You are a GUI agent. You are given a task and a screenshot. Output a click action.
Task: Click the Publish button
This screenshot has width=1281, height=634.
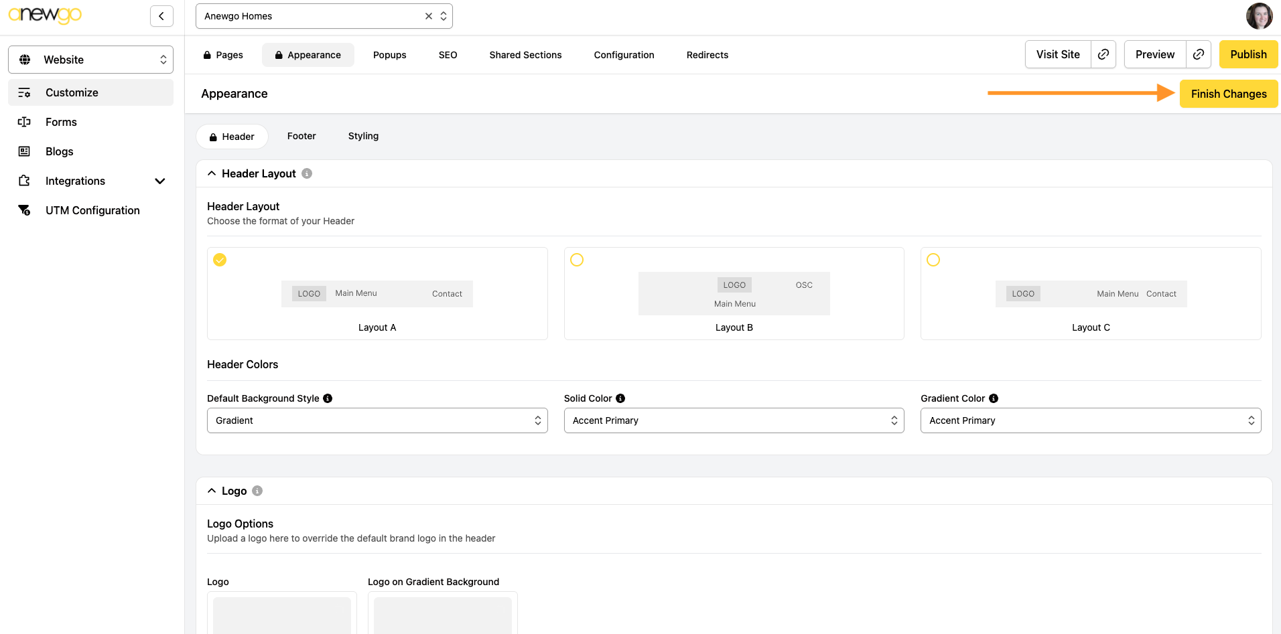pyautogui.click(x=1248, y=54)
